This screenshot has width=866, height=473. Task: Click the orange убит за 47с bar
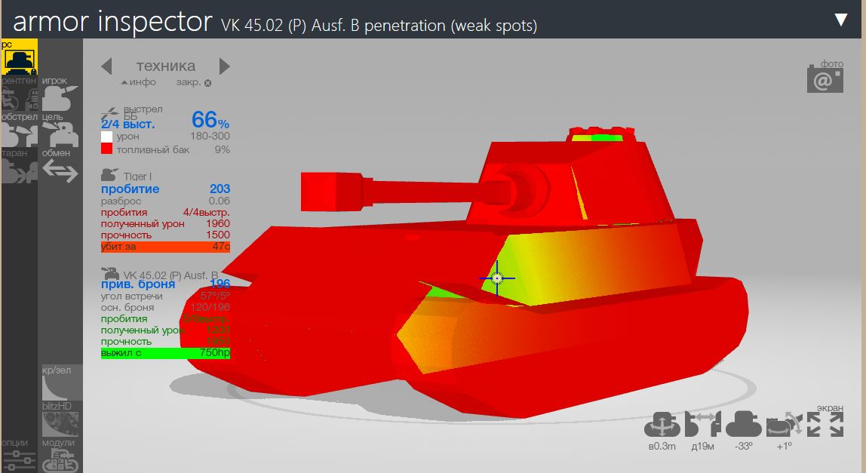tap(165, 247)
